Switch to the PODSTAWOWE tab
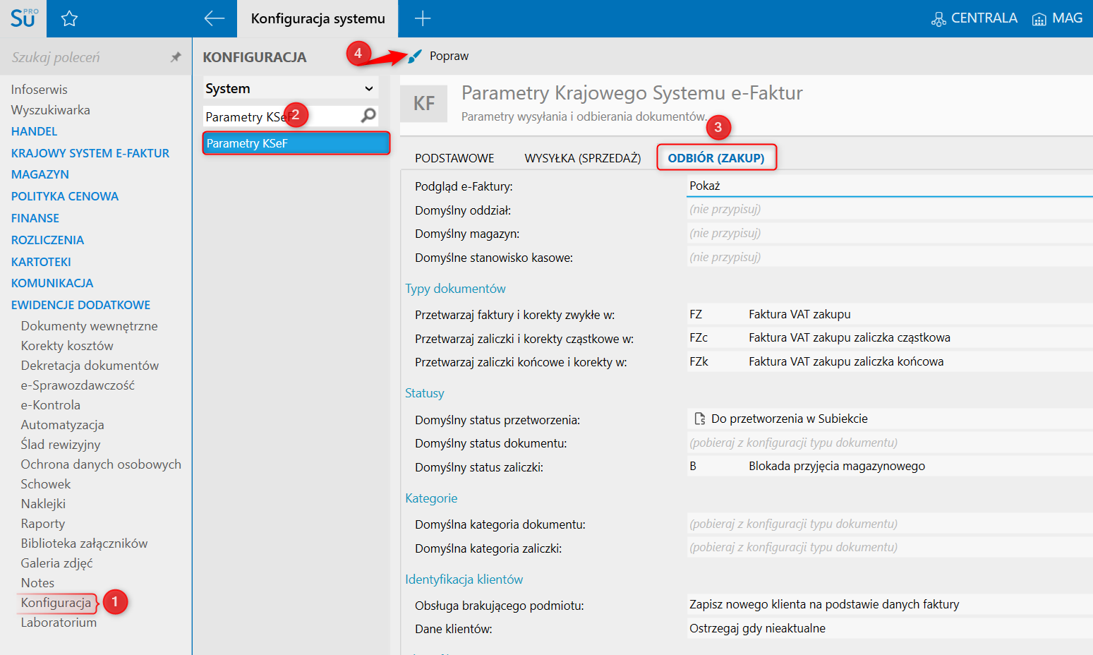Screen dimensions: 1093x655 point(454,158)
